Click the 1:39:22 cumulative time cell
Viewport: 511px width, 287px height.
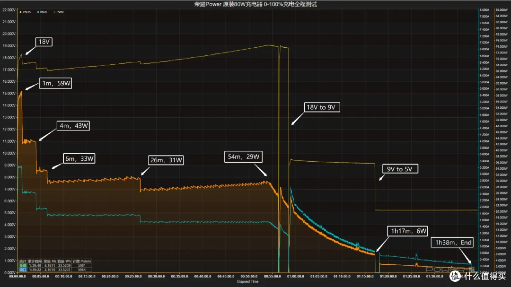coord(35,270)
